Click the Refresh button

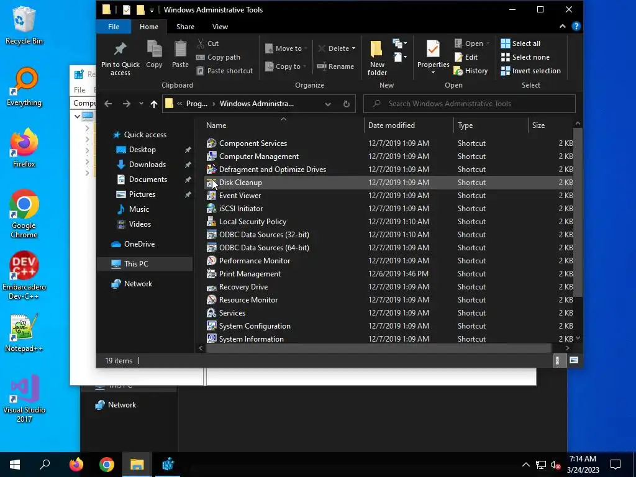(x=347, y=104)
